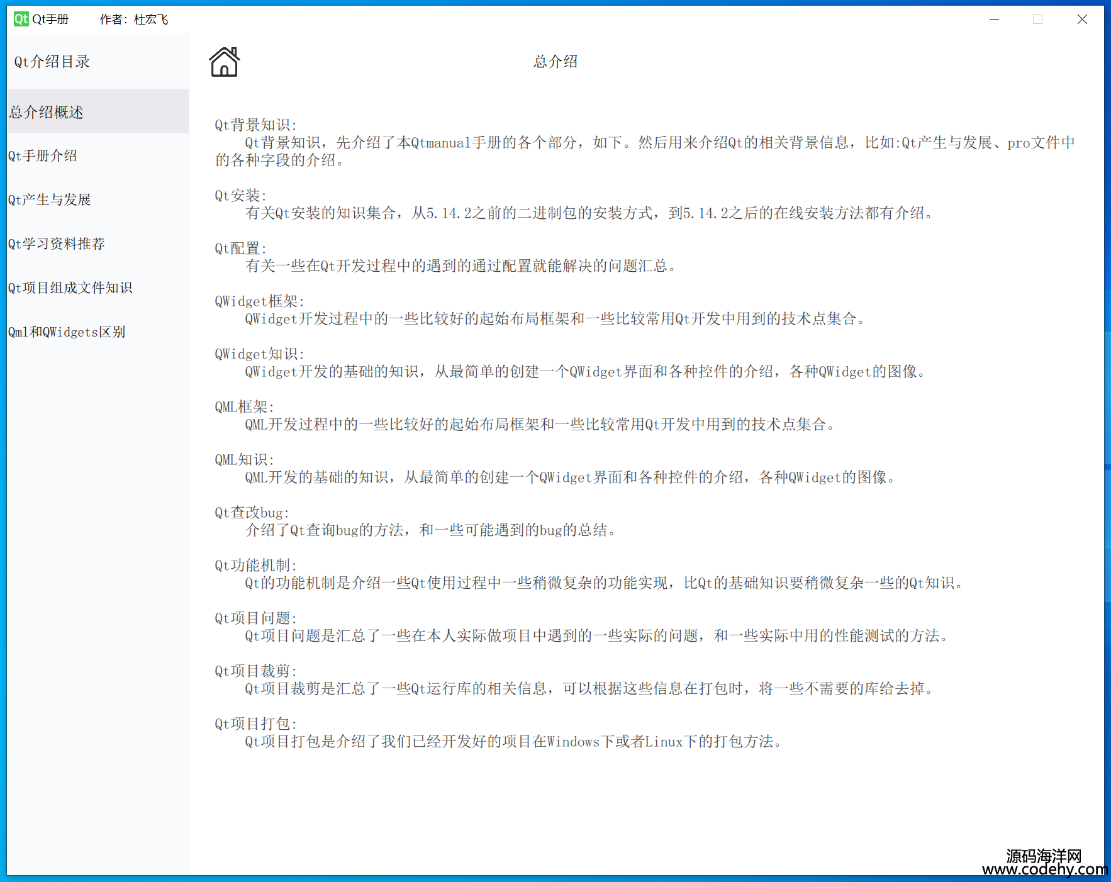
Task: Click the QML知识: heading
Action: (x=244, y=459)
